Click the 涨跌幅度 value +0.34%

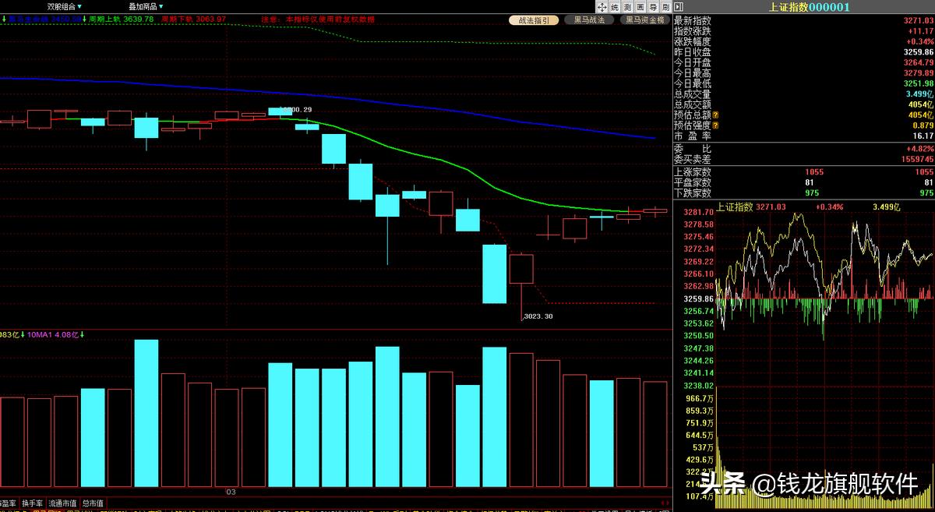click(920, 41)
